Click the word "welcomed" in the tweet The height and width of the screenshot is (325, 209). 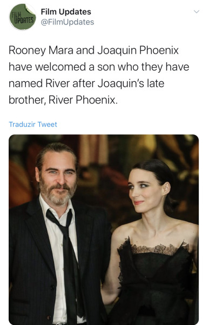tap(60, 67)
